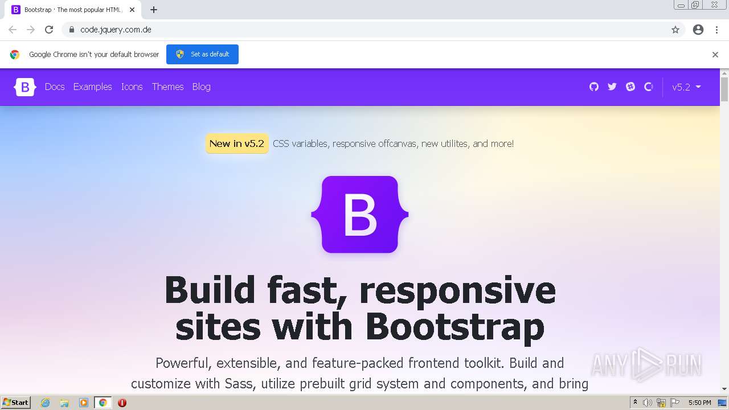The height and width of the screenshot is (410, 729).
Task: Open the Windows Start menu
Action: [16, 403]
